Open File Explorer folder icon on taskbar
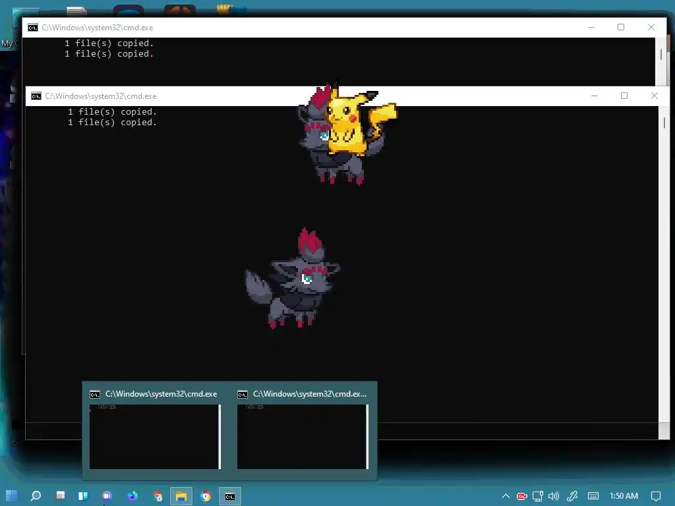This screenshot has height=506, width=675. pos(181,496)
